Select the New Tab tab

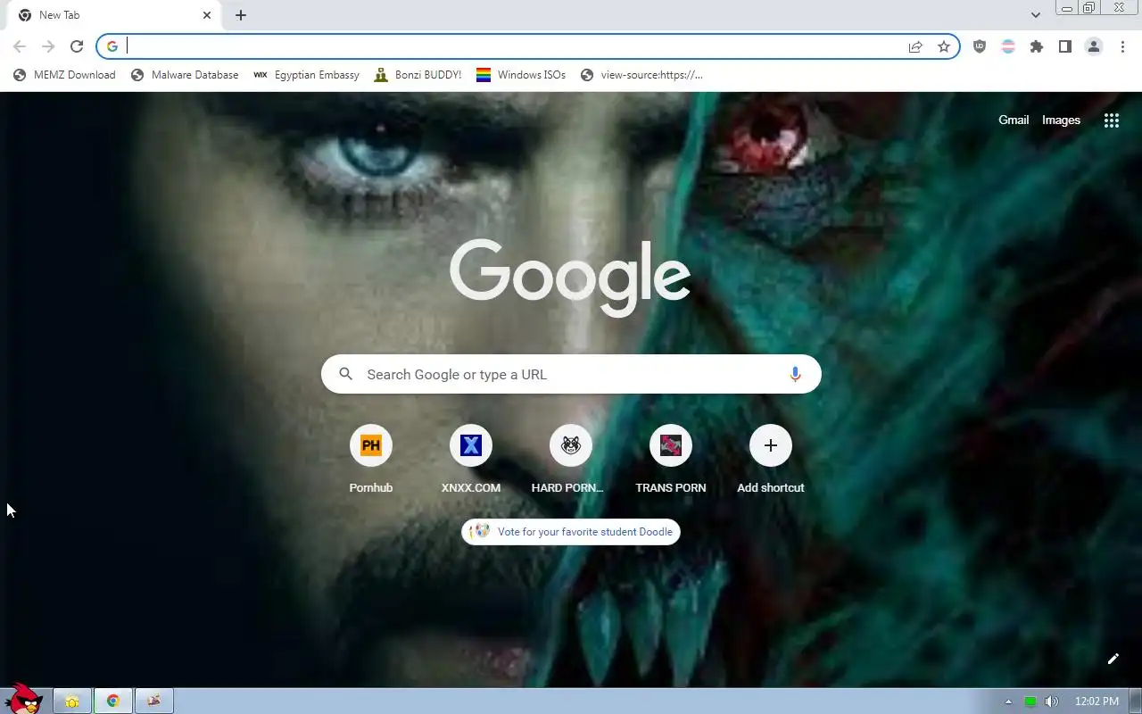coord(114,15)
